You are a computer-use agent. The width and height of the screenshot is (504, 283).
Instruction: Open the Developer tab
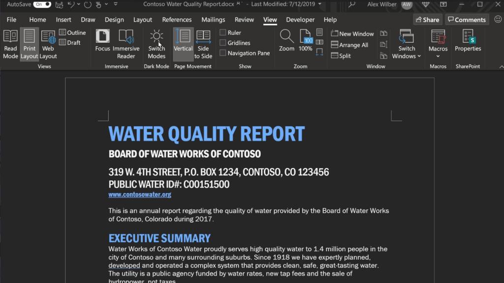[300, 20]
